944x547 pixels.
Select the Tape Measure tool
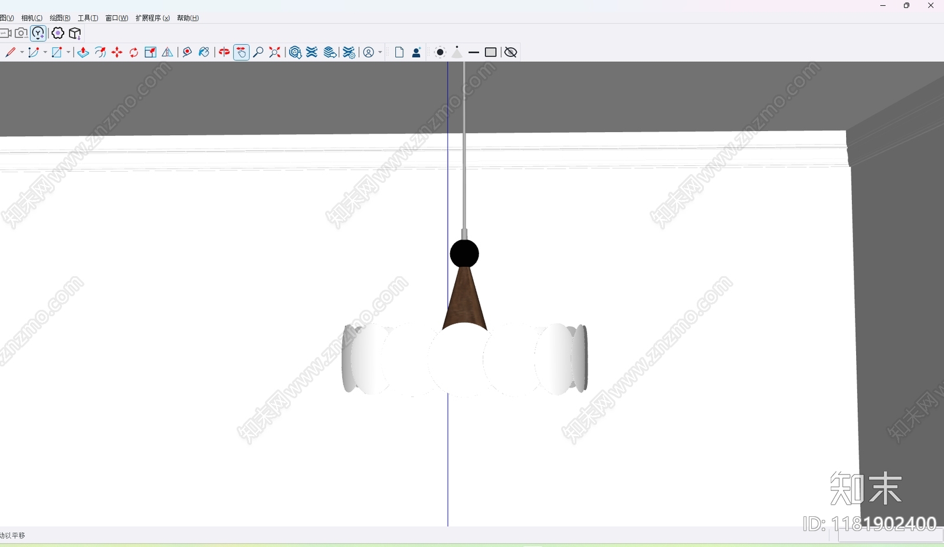pyautogui.click(x=187, y=53)
